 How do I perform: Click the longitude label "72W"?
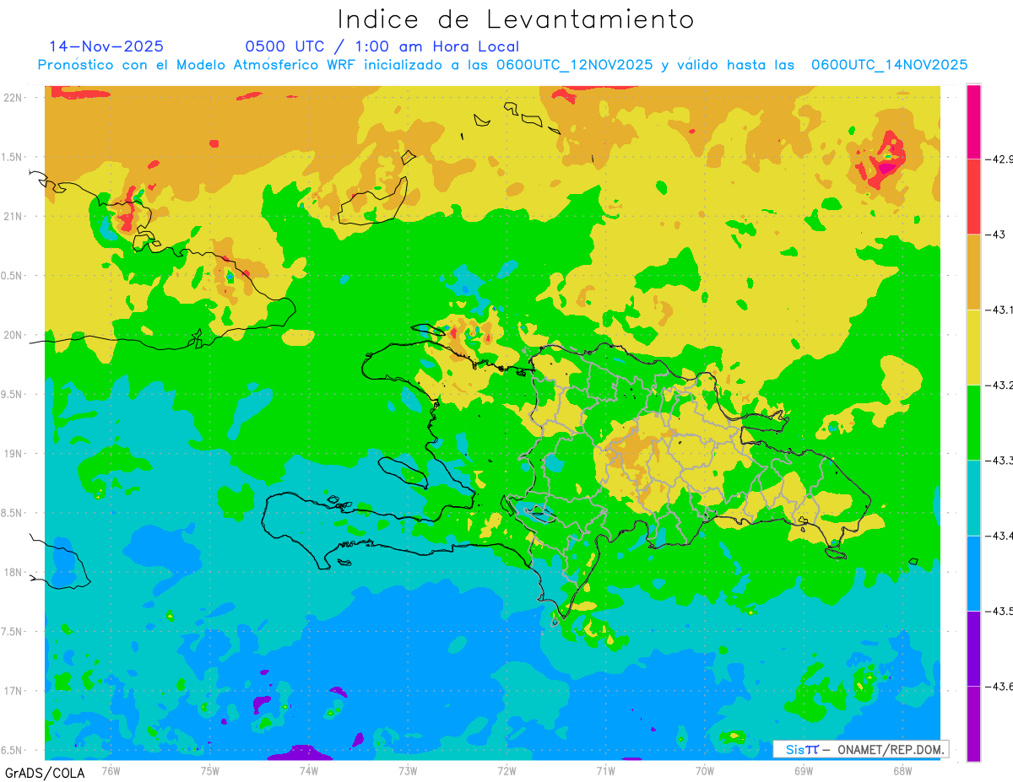pos(506,770)
